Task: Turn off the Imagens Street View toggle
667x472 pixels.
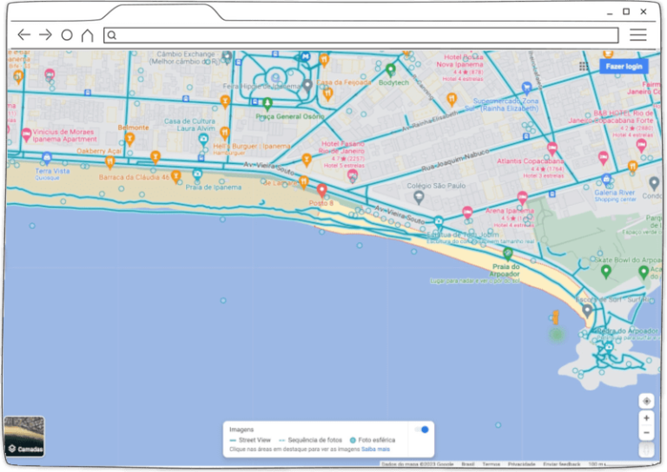Action: [422, 429]
